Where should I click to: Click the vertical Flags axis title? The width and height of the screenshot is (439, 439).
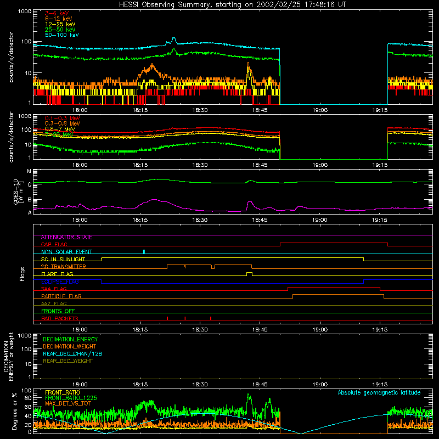22,274
